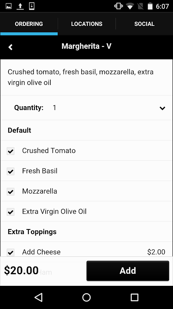The width and height of the screenshot is (173, 309).
Task: Tap the image notification icon in status bar
Action: [8, 6]
